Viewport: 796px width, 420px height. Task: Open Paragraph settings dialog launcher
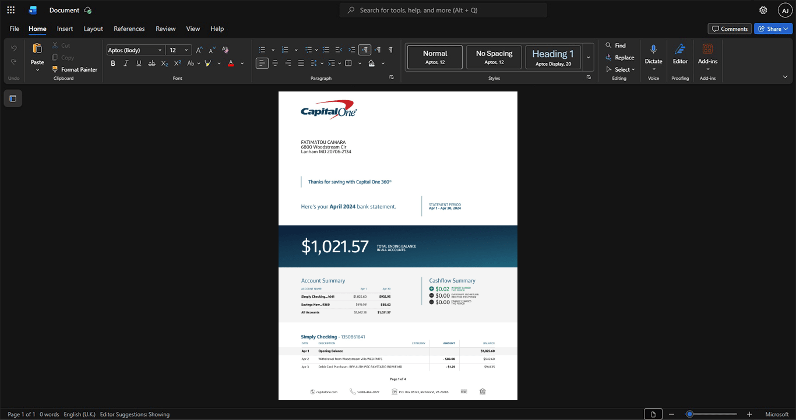coord(392,77)
